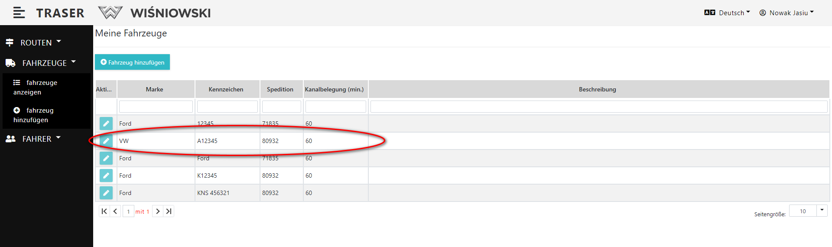832x247 pixels.
Task: Edit the VW A12345 vehicle row
Action: click(106, 141)
